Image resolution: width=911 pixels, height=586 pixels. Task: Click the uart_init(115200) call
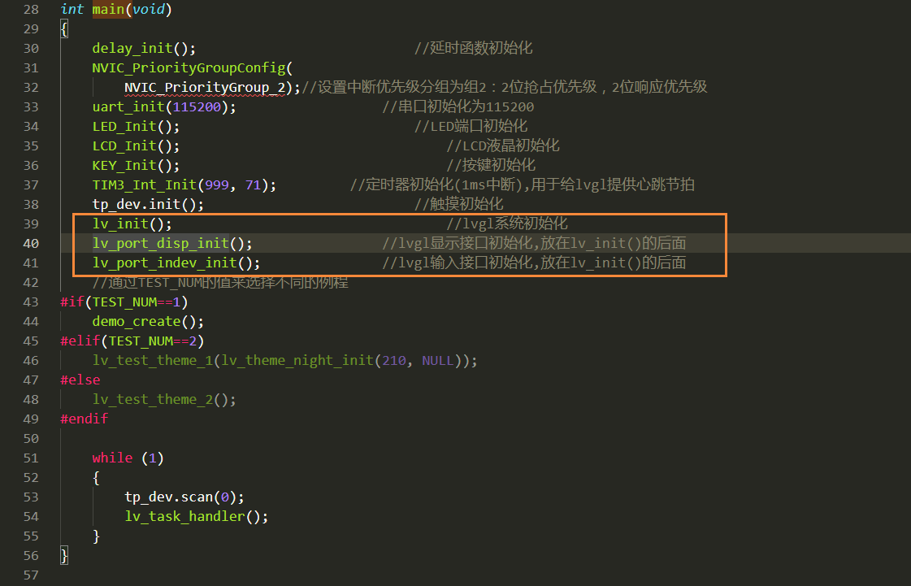point(164,107)
